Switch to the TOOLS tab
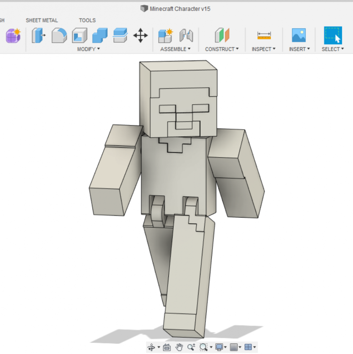 (87, 20)
